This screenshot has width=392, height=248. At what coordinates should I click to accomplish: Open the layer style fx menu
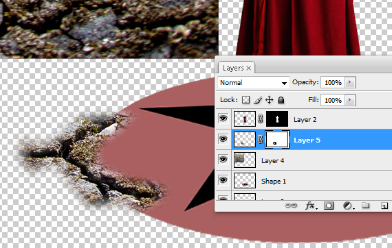[311, 206]
